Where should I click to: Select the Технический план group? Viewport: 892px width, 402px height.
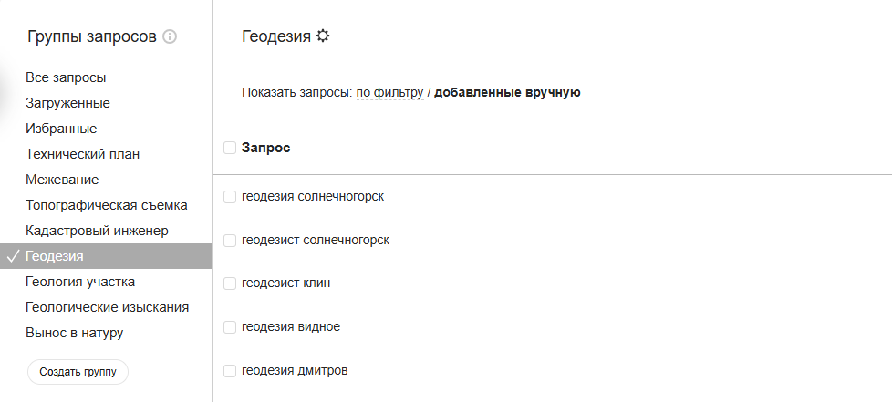[x=82, y=154]
